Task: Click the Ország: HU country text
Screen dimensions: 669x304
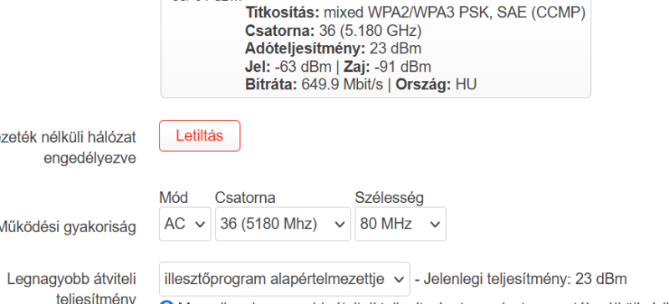Action: [x=436, y=84]
